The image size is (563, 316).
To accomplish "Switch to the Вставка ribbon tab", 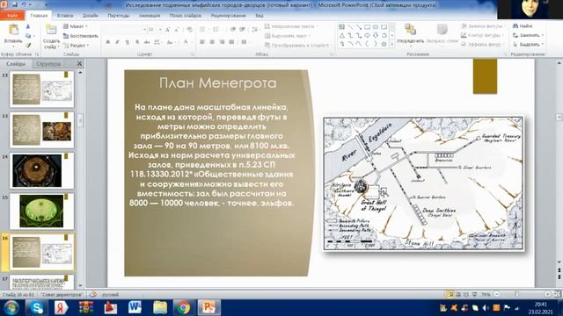I will tap(65, 16).
